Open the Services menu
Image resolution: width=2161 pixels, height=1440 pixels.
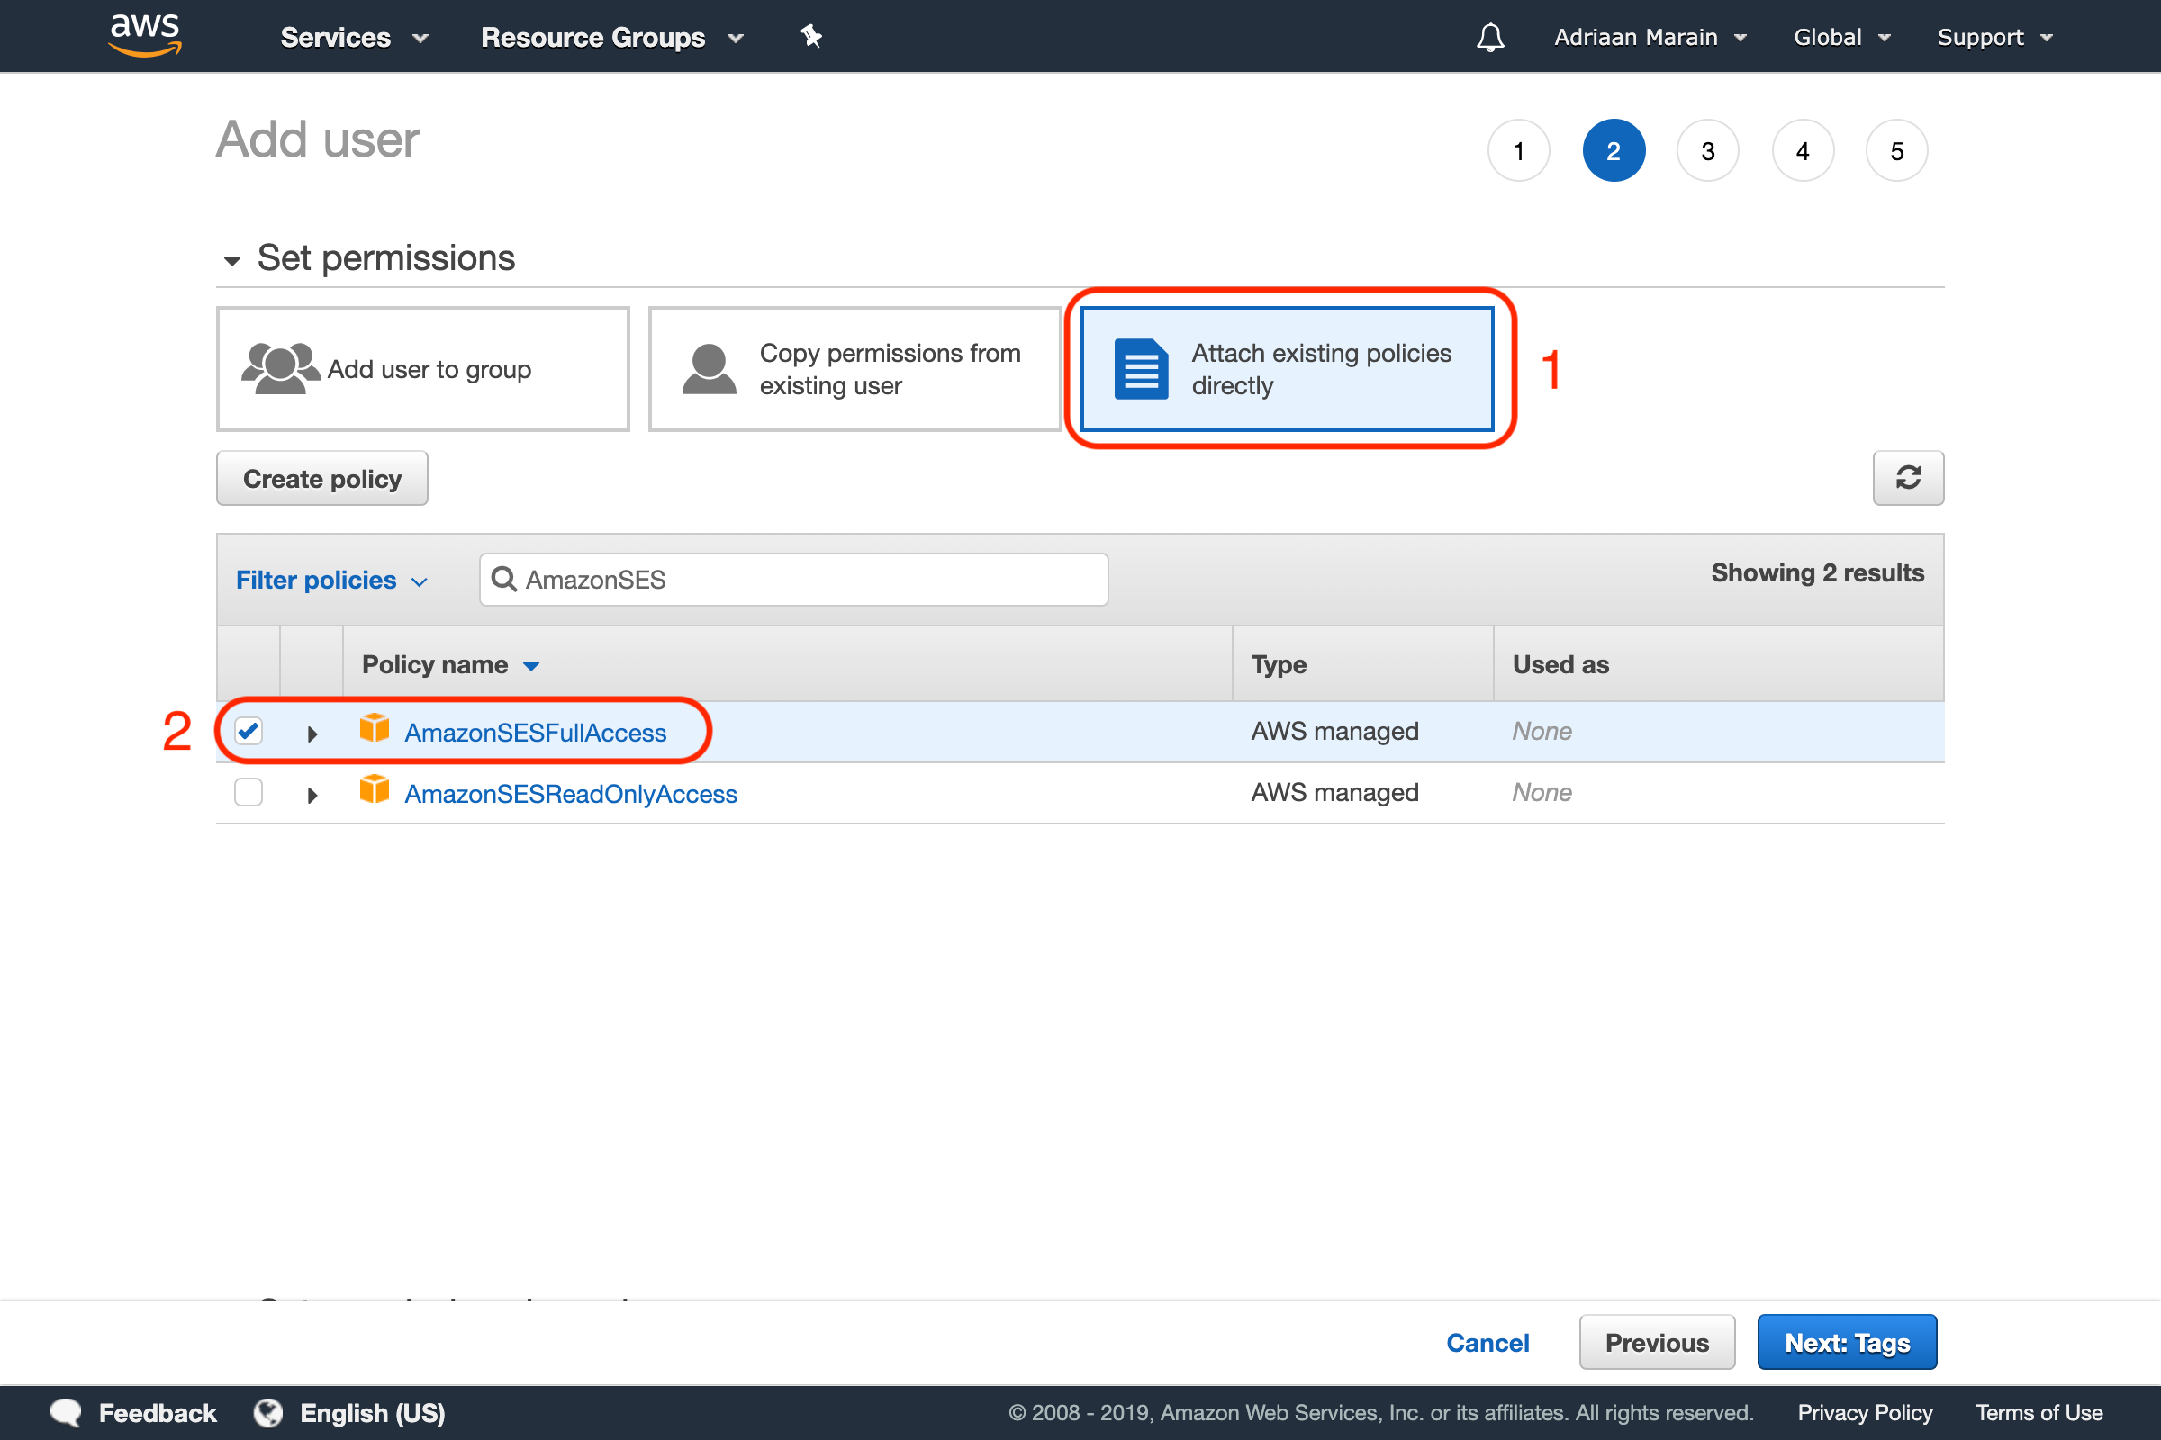tap(354, 38)
